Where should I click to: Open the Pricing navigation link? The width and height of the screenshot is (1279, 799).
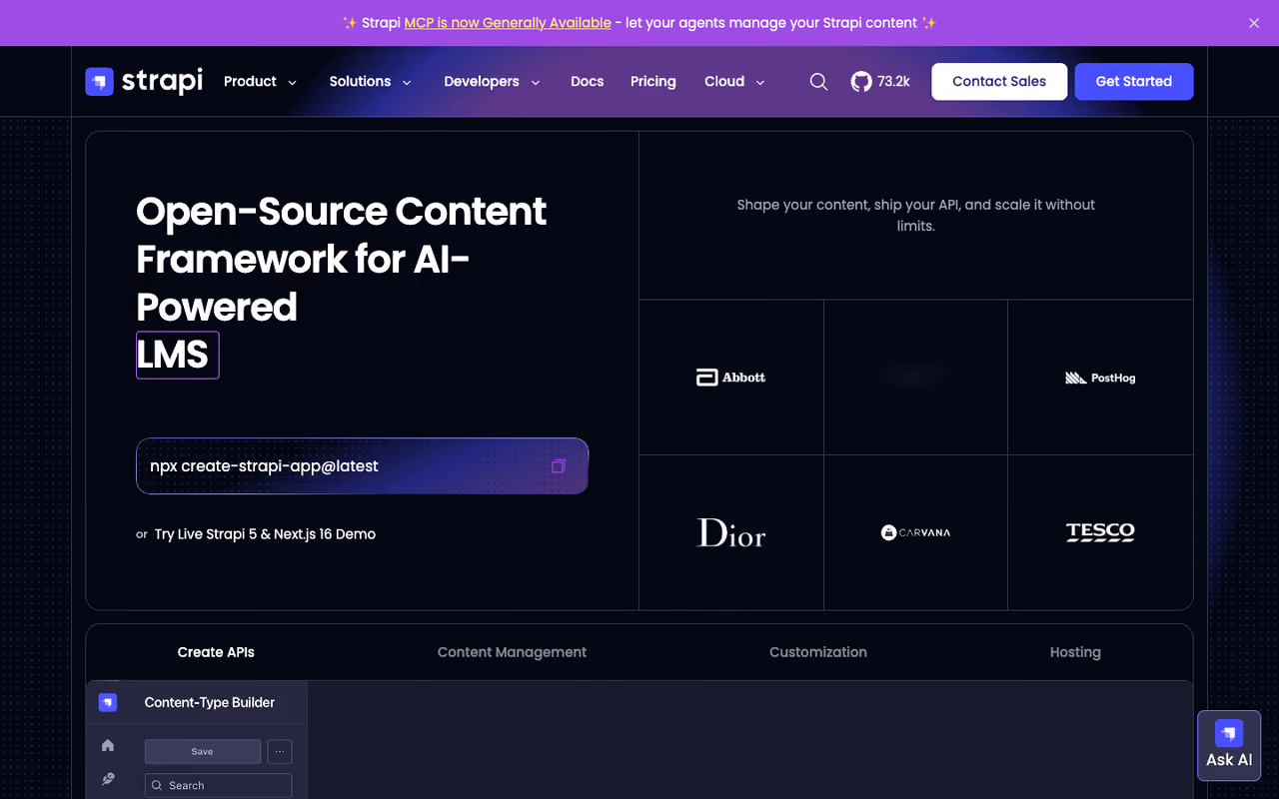click(x=652, y=82)
